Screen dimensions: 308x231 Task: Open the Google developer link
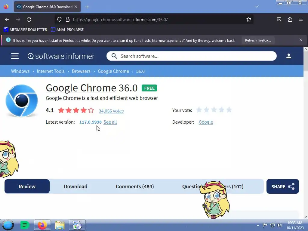[x=206, y=122]
